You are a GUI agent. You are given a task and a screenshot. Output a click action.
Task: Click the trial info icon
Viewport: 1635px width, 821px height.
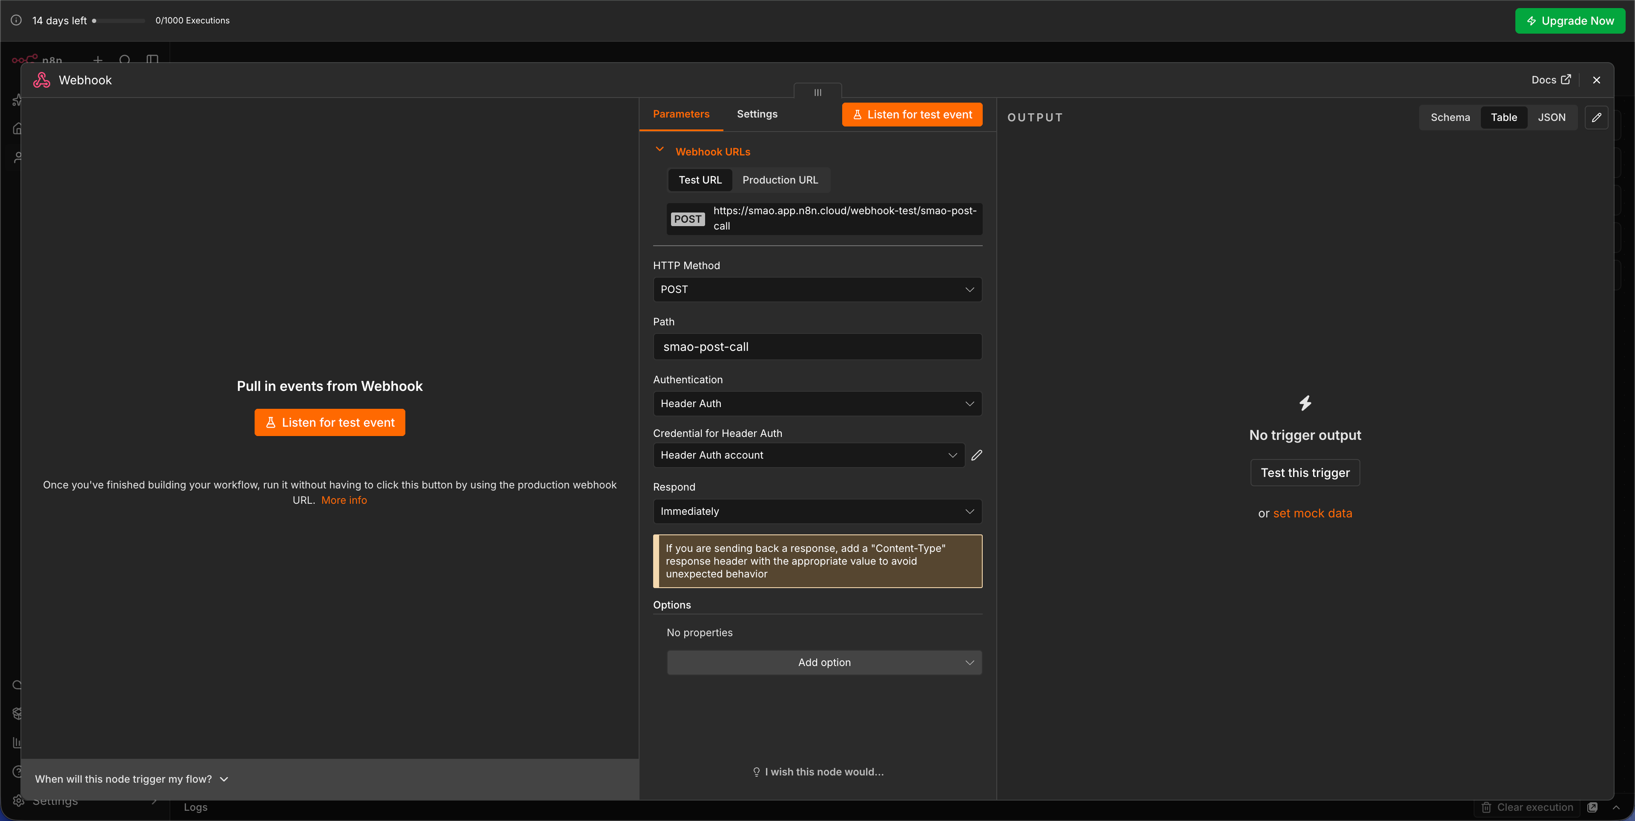tap(16, 20)
